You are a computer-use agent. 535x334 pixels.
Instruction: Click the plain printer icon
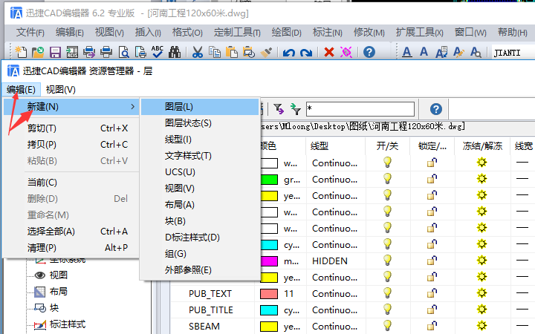(106, 52)
